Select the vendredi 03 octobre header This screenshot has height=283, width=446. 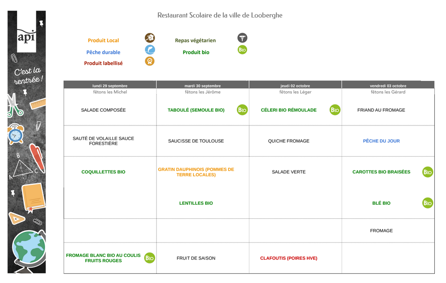click(388, 86)
